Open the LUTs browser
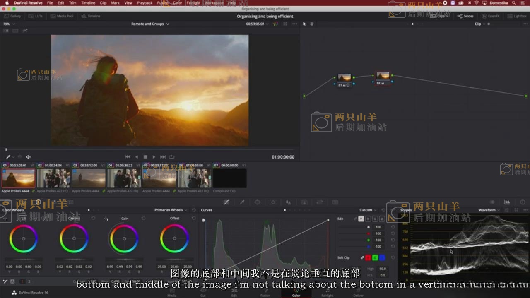This screenshot has width=530, height=298. [x=36, y=16]
